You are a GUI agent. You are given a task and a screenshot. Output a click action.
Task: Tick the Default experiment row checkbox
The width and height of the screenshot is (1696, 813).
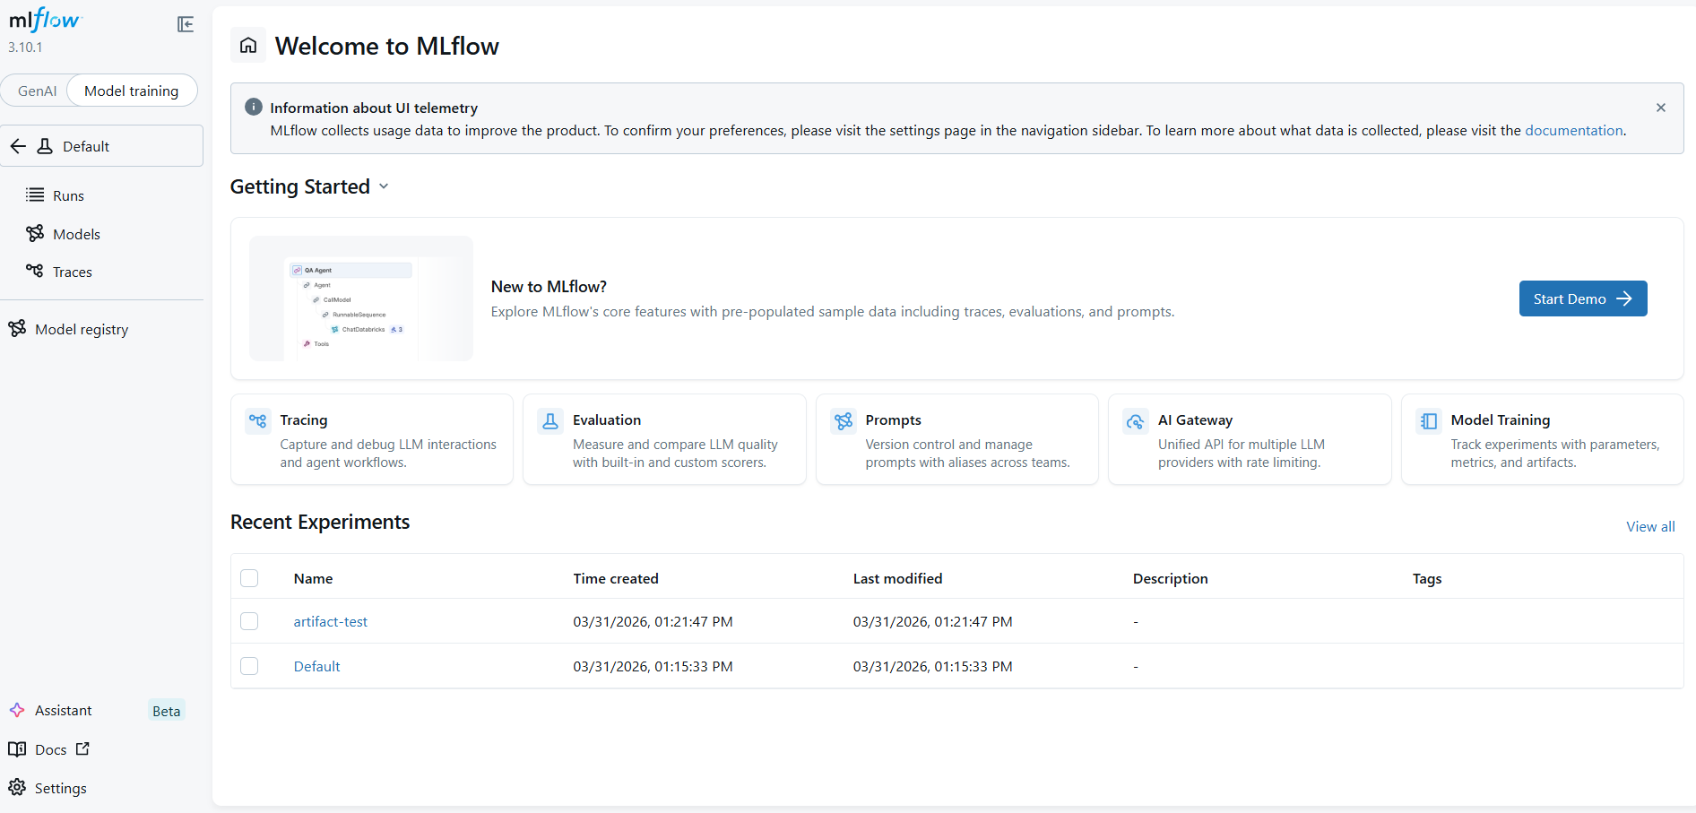[x=249, y=666]
